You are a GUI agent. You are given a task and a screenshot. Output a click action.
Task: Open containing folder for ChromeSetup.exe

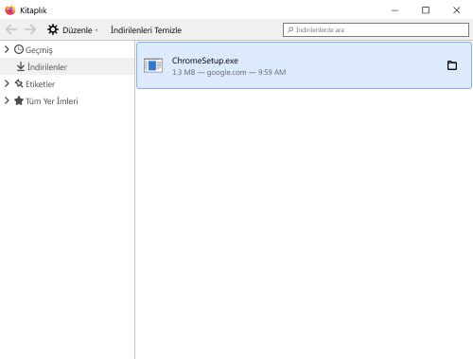(452, 65)
